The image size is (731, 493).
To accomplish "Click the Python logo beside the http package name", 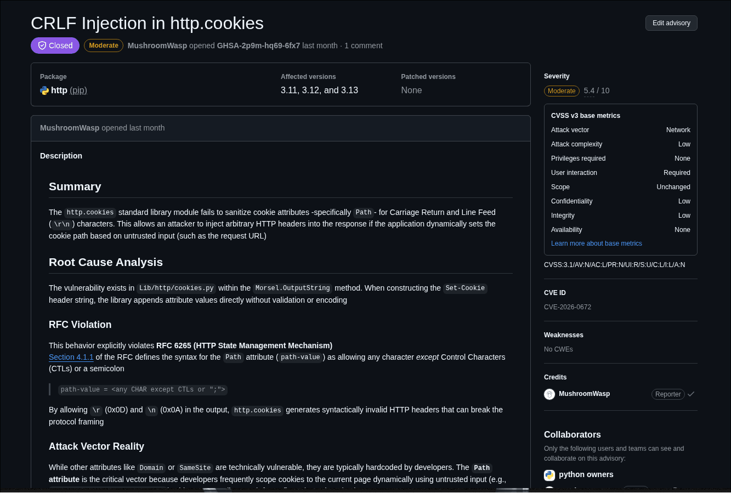I will click(44, 90).
